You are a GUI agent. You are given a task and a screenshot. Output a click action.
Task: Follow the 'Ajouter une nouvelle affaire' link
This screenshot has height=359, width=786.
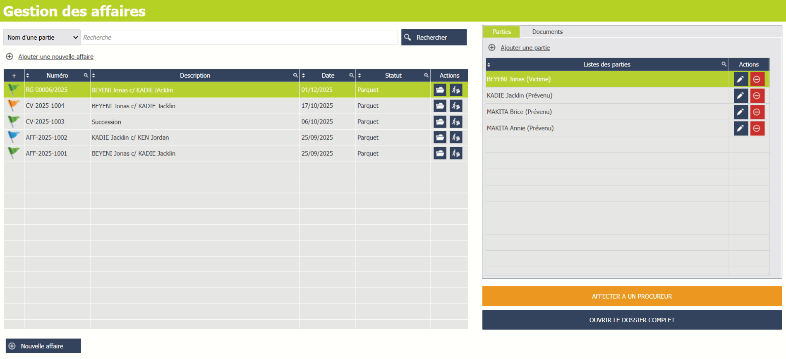tap(55, 57)
